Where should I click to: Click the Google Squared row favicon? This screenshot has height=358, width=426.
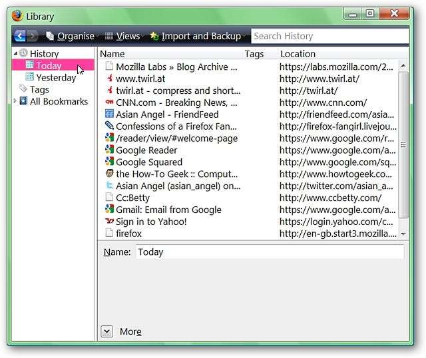109,161
